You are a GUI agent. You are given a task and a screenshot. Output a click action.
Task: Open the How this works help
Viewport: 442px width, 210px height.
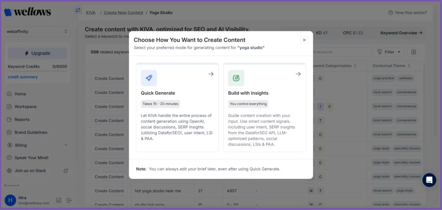click(x=407, y=13)
